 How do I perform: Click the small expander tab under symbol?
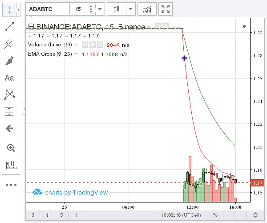[x=32, y=17]
